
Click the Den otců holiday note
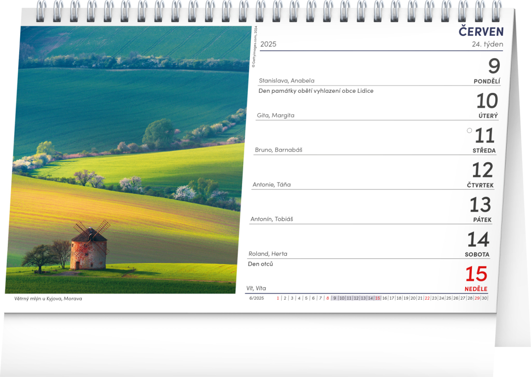pyautogui.click(x=260, y=264)
